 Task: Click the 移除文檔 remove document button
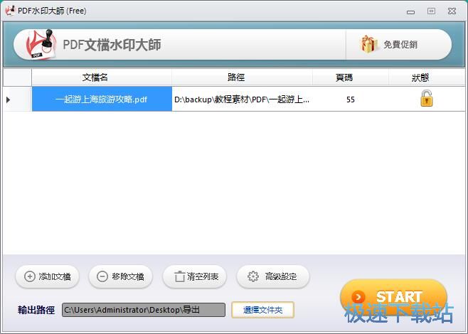coord(121,276)
